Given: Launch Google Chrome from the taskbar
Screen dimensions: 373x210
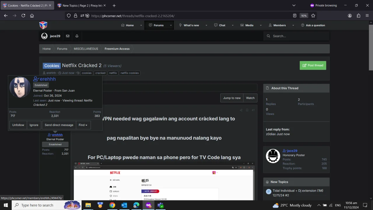Looking at the screenshot, I should click(x=112, y=205).
